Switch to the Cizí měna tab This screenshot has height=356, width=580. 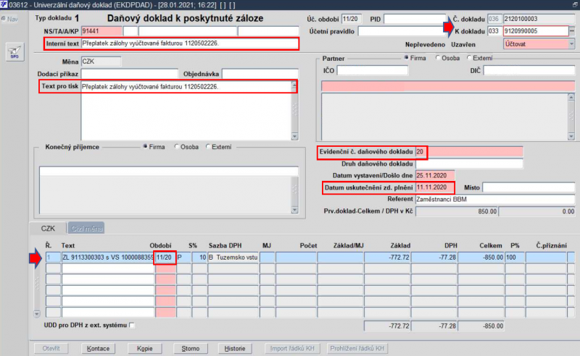coord(86,228)
